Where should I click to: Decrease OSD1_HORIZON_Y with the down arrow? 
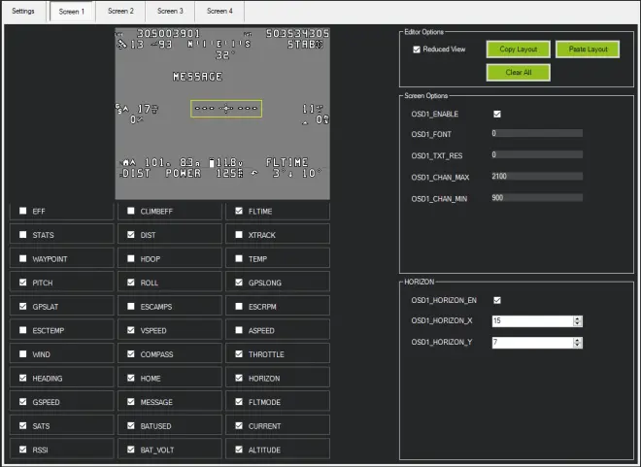[577, 346]
